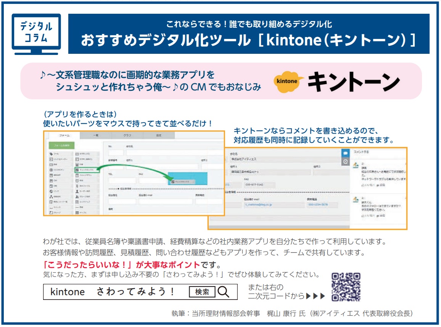Image resolution: width=441 pixels, height=327 pixels.
Task: Select the テーブル part
Action: tap(87, 213)
